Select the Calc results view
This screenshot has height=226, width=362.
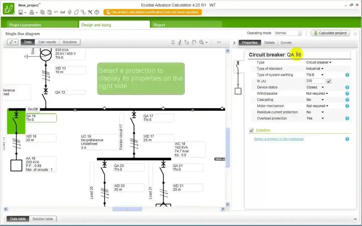tap(47, 42)
